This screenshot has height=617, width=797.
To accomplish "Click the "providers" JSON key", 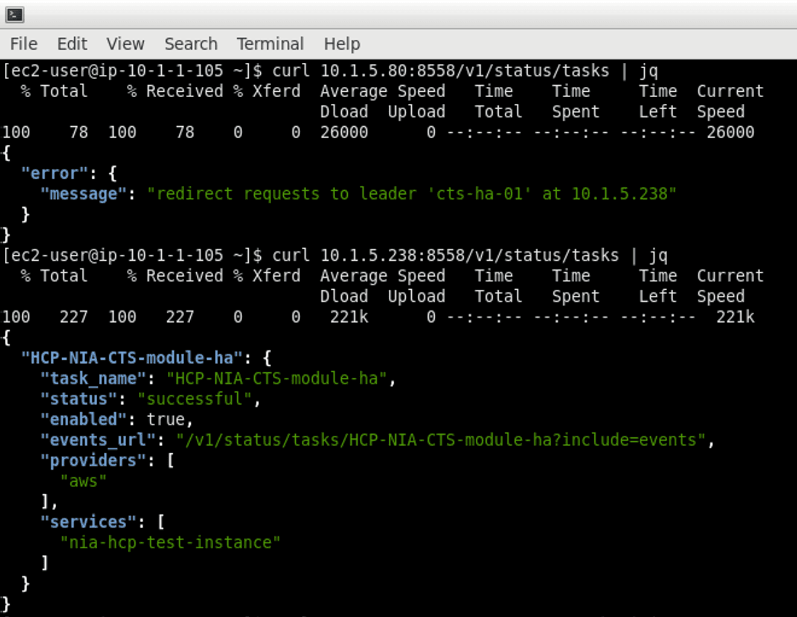I will tap(93, 461).
